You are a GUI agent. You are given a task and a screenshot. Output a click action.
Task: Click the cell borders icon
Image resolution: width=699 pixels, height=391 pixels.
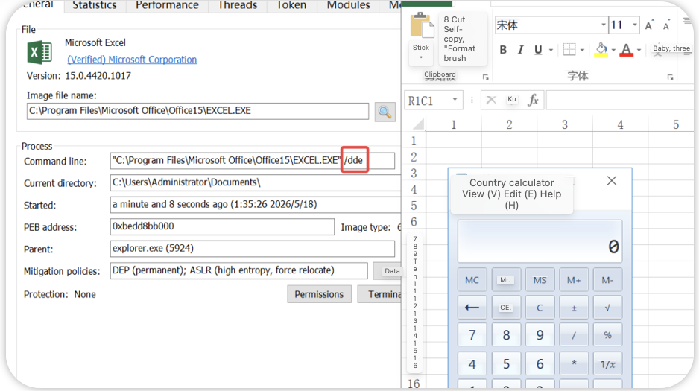point(569,49)
